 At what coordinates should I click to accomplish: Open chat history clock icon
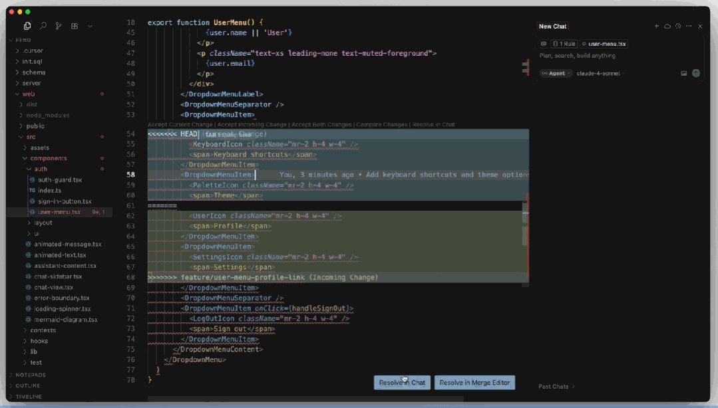click(x=678, y=26)
